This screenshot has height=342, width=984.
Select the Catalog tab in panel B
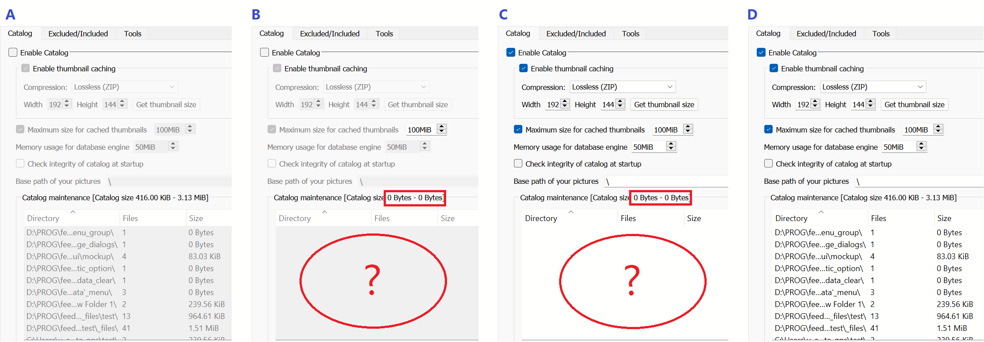(x=271, y=34)
